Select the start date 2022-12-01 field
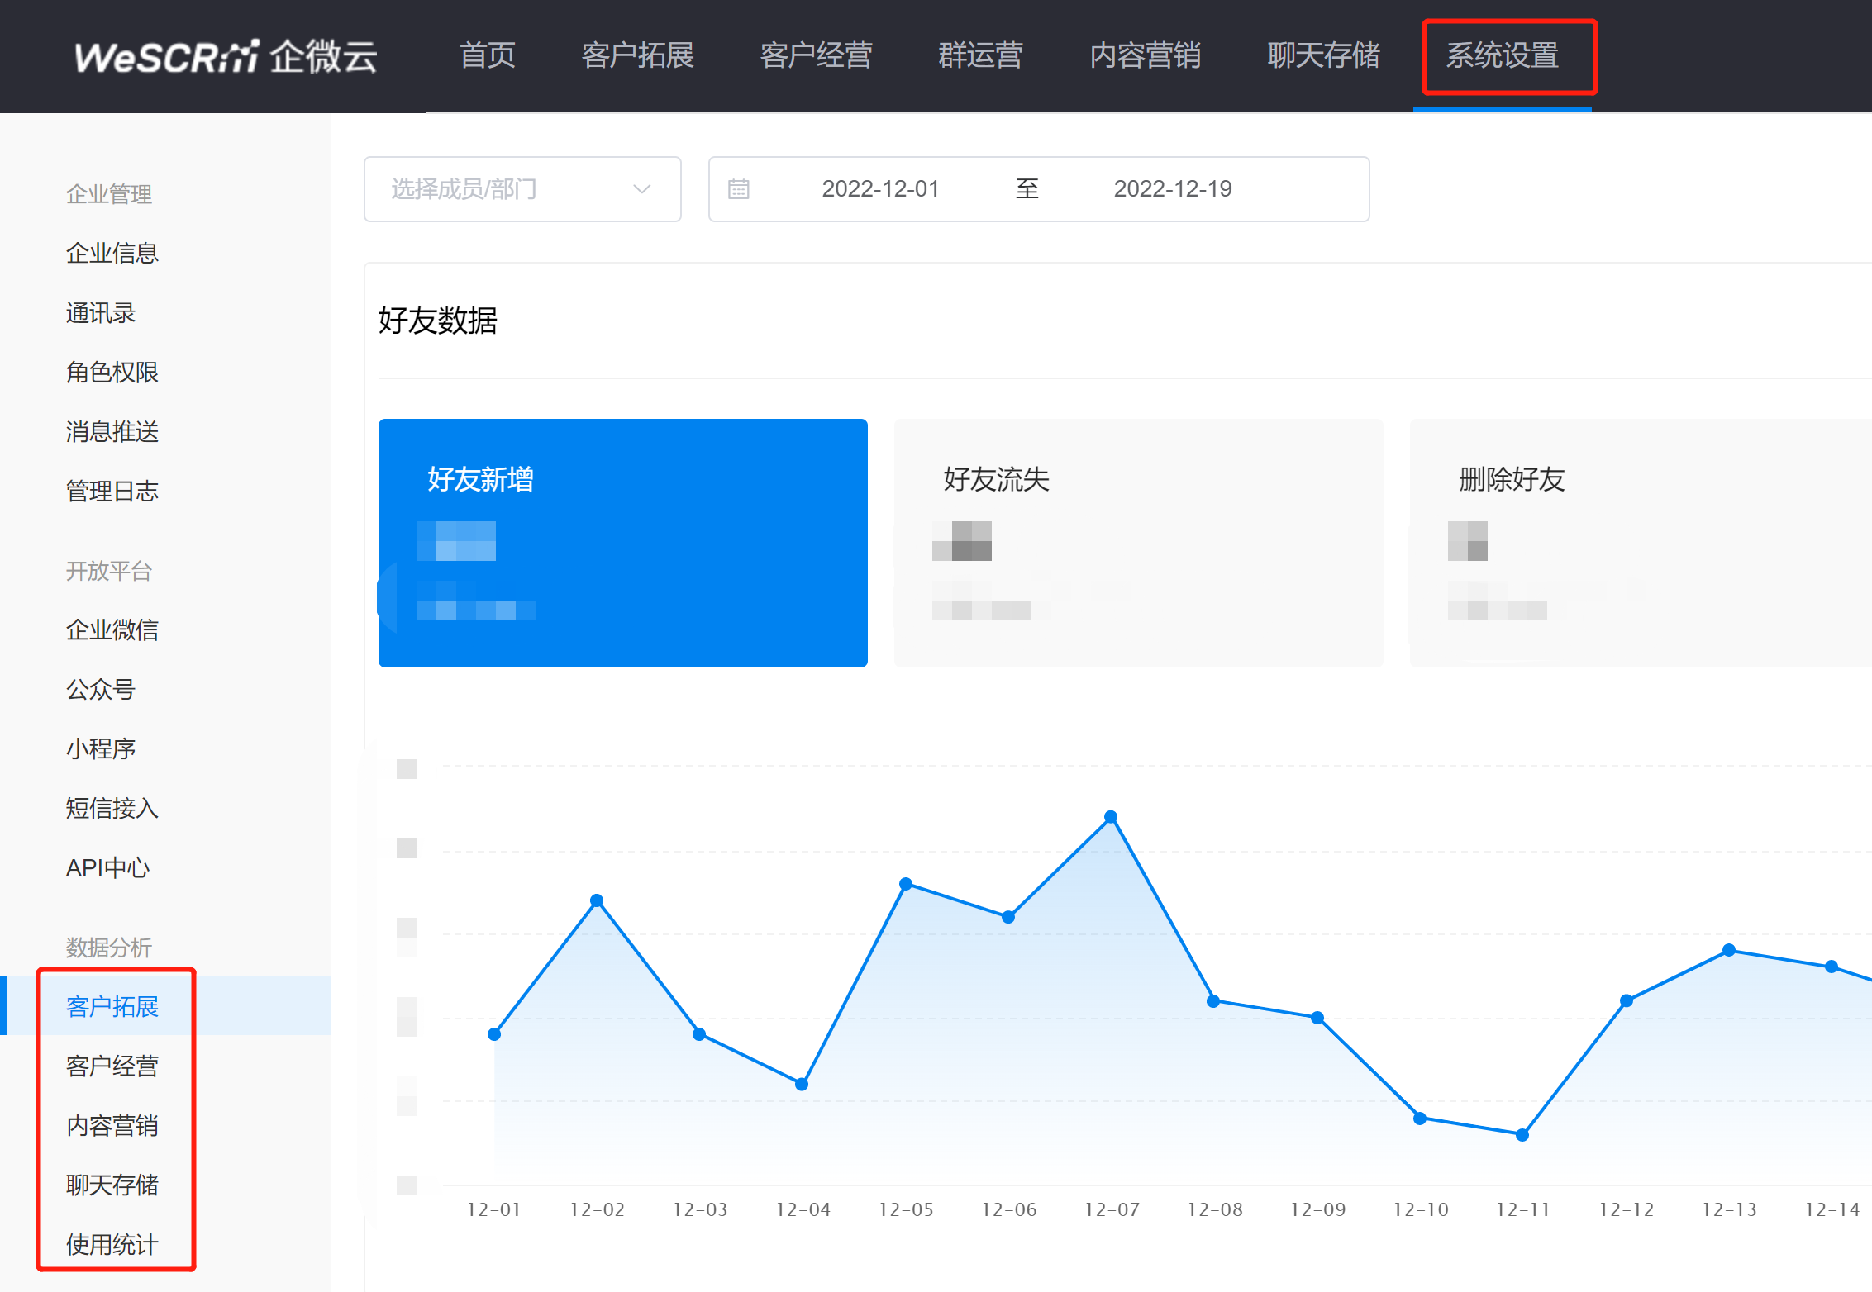 click(880, 189)
